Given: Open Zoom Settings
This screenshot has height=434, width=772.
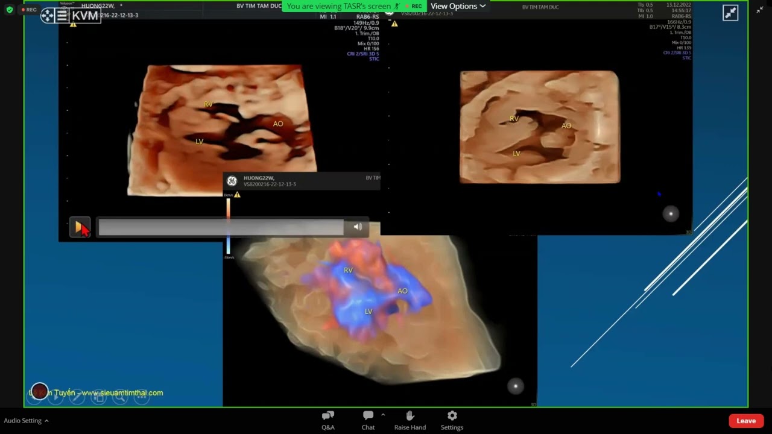Looking at the screenshot, I should pyautogui.click(x=452, y=420).
